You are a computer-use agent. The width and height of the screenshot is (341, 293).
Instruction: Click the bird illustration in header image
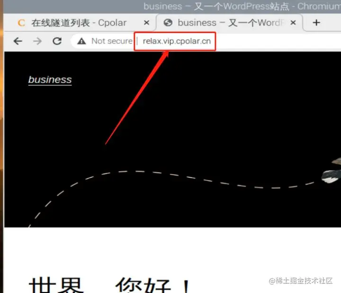331,171
